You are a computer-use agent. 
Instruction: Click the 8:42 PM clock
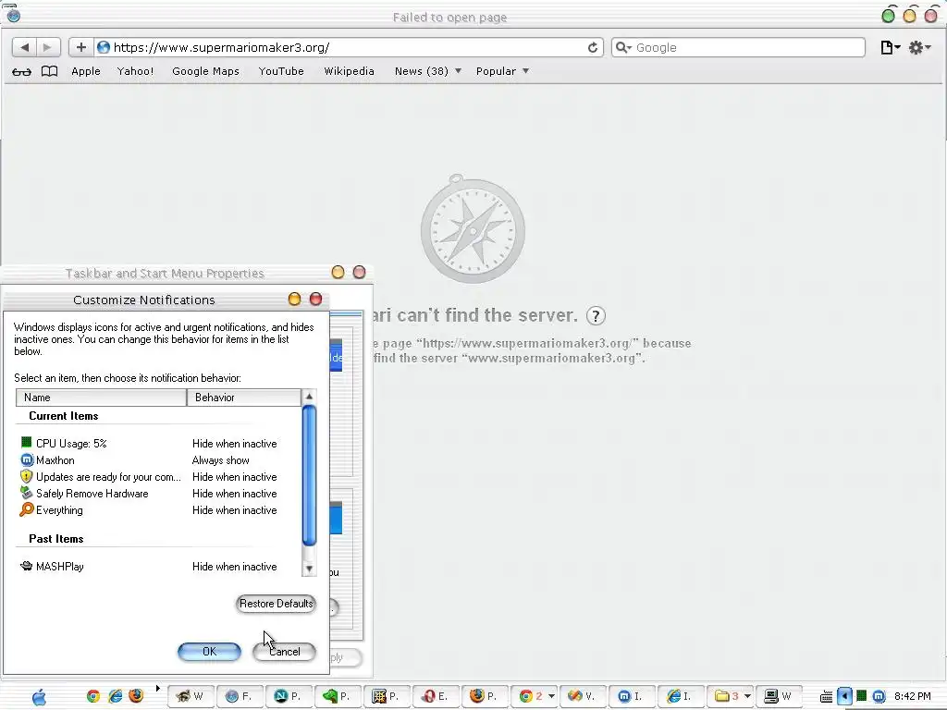(913, 696)
